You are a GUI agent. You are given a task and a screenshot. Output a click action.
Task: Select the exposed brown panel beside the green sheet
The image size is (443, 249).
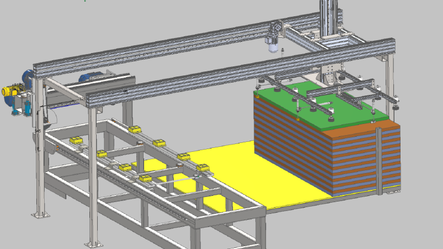click(x=364, y=127)
